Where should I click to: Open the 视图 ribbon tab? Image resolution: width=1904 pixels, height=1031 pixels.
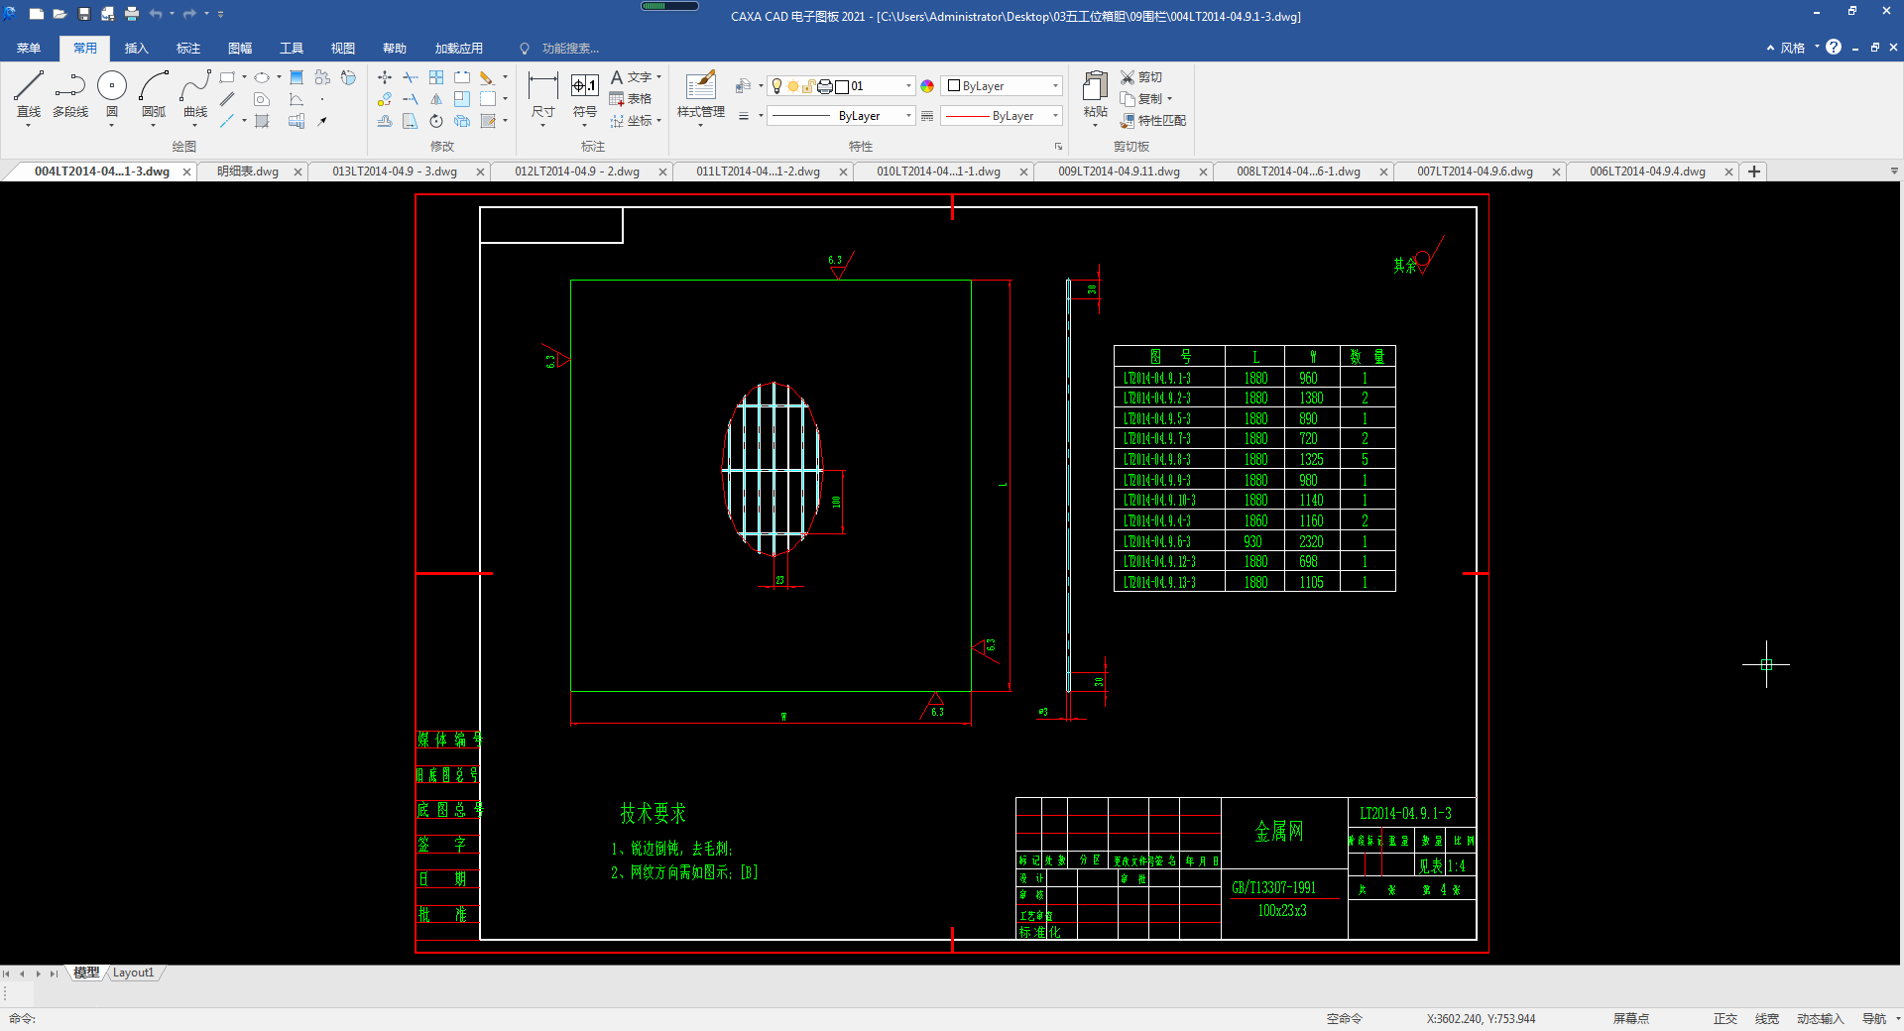(x=343, y=48)
